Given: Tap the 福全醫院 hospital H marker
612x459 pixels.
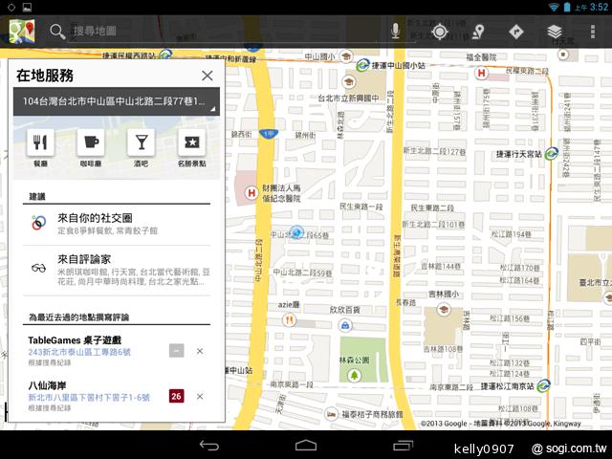Looking at the screenshot, I should pos(482,73).
